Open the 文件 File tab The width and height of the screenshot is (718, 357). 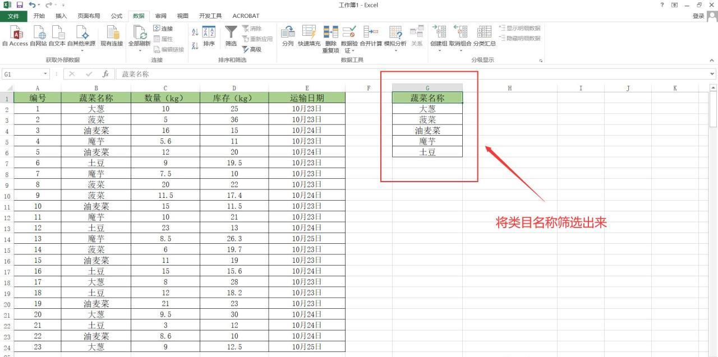coord(13,16)
